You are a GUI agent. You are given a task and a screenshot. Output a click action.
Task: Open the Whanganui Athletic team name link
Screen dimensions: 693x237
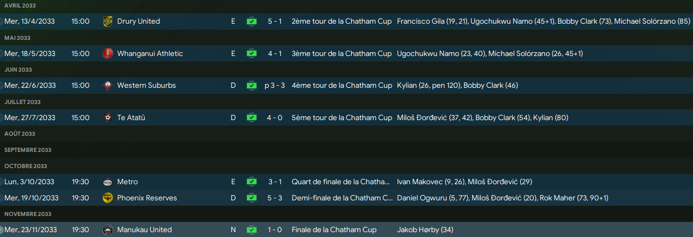point(150,53)
